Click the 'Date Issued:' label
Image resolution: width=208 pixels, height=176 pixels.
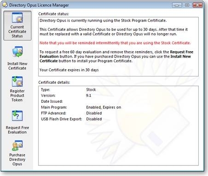pos(52,101)
